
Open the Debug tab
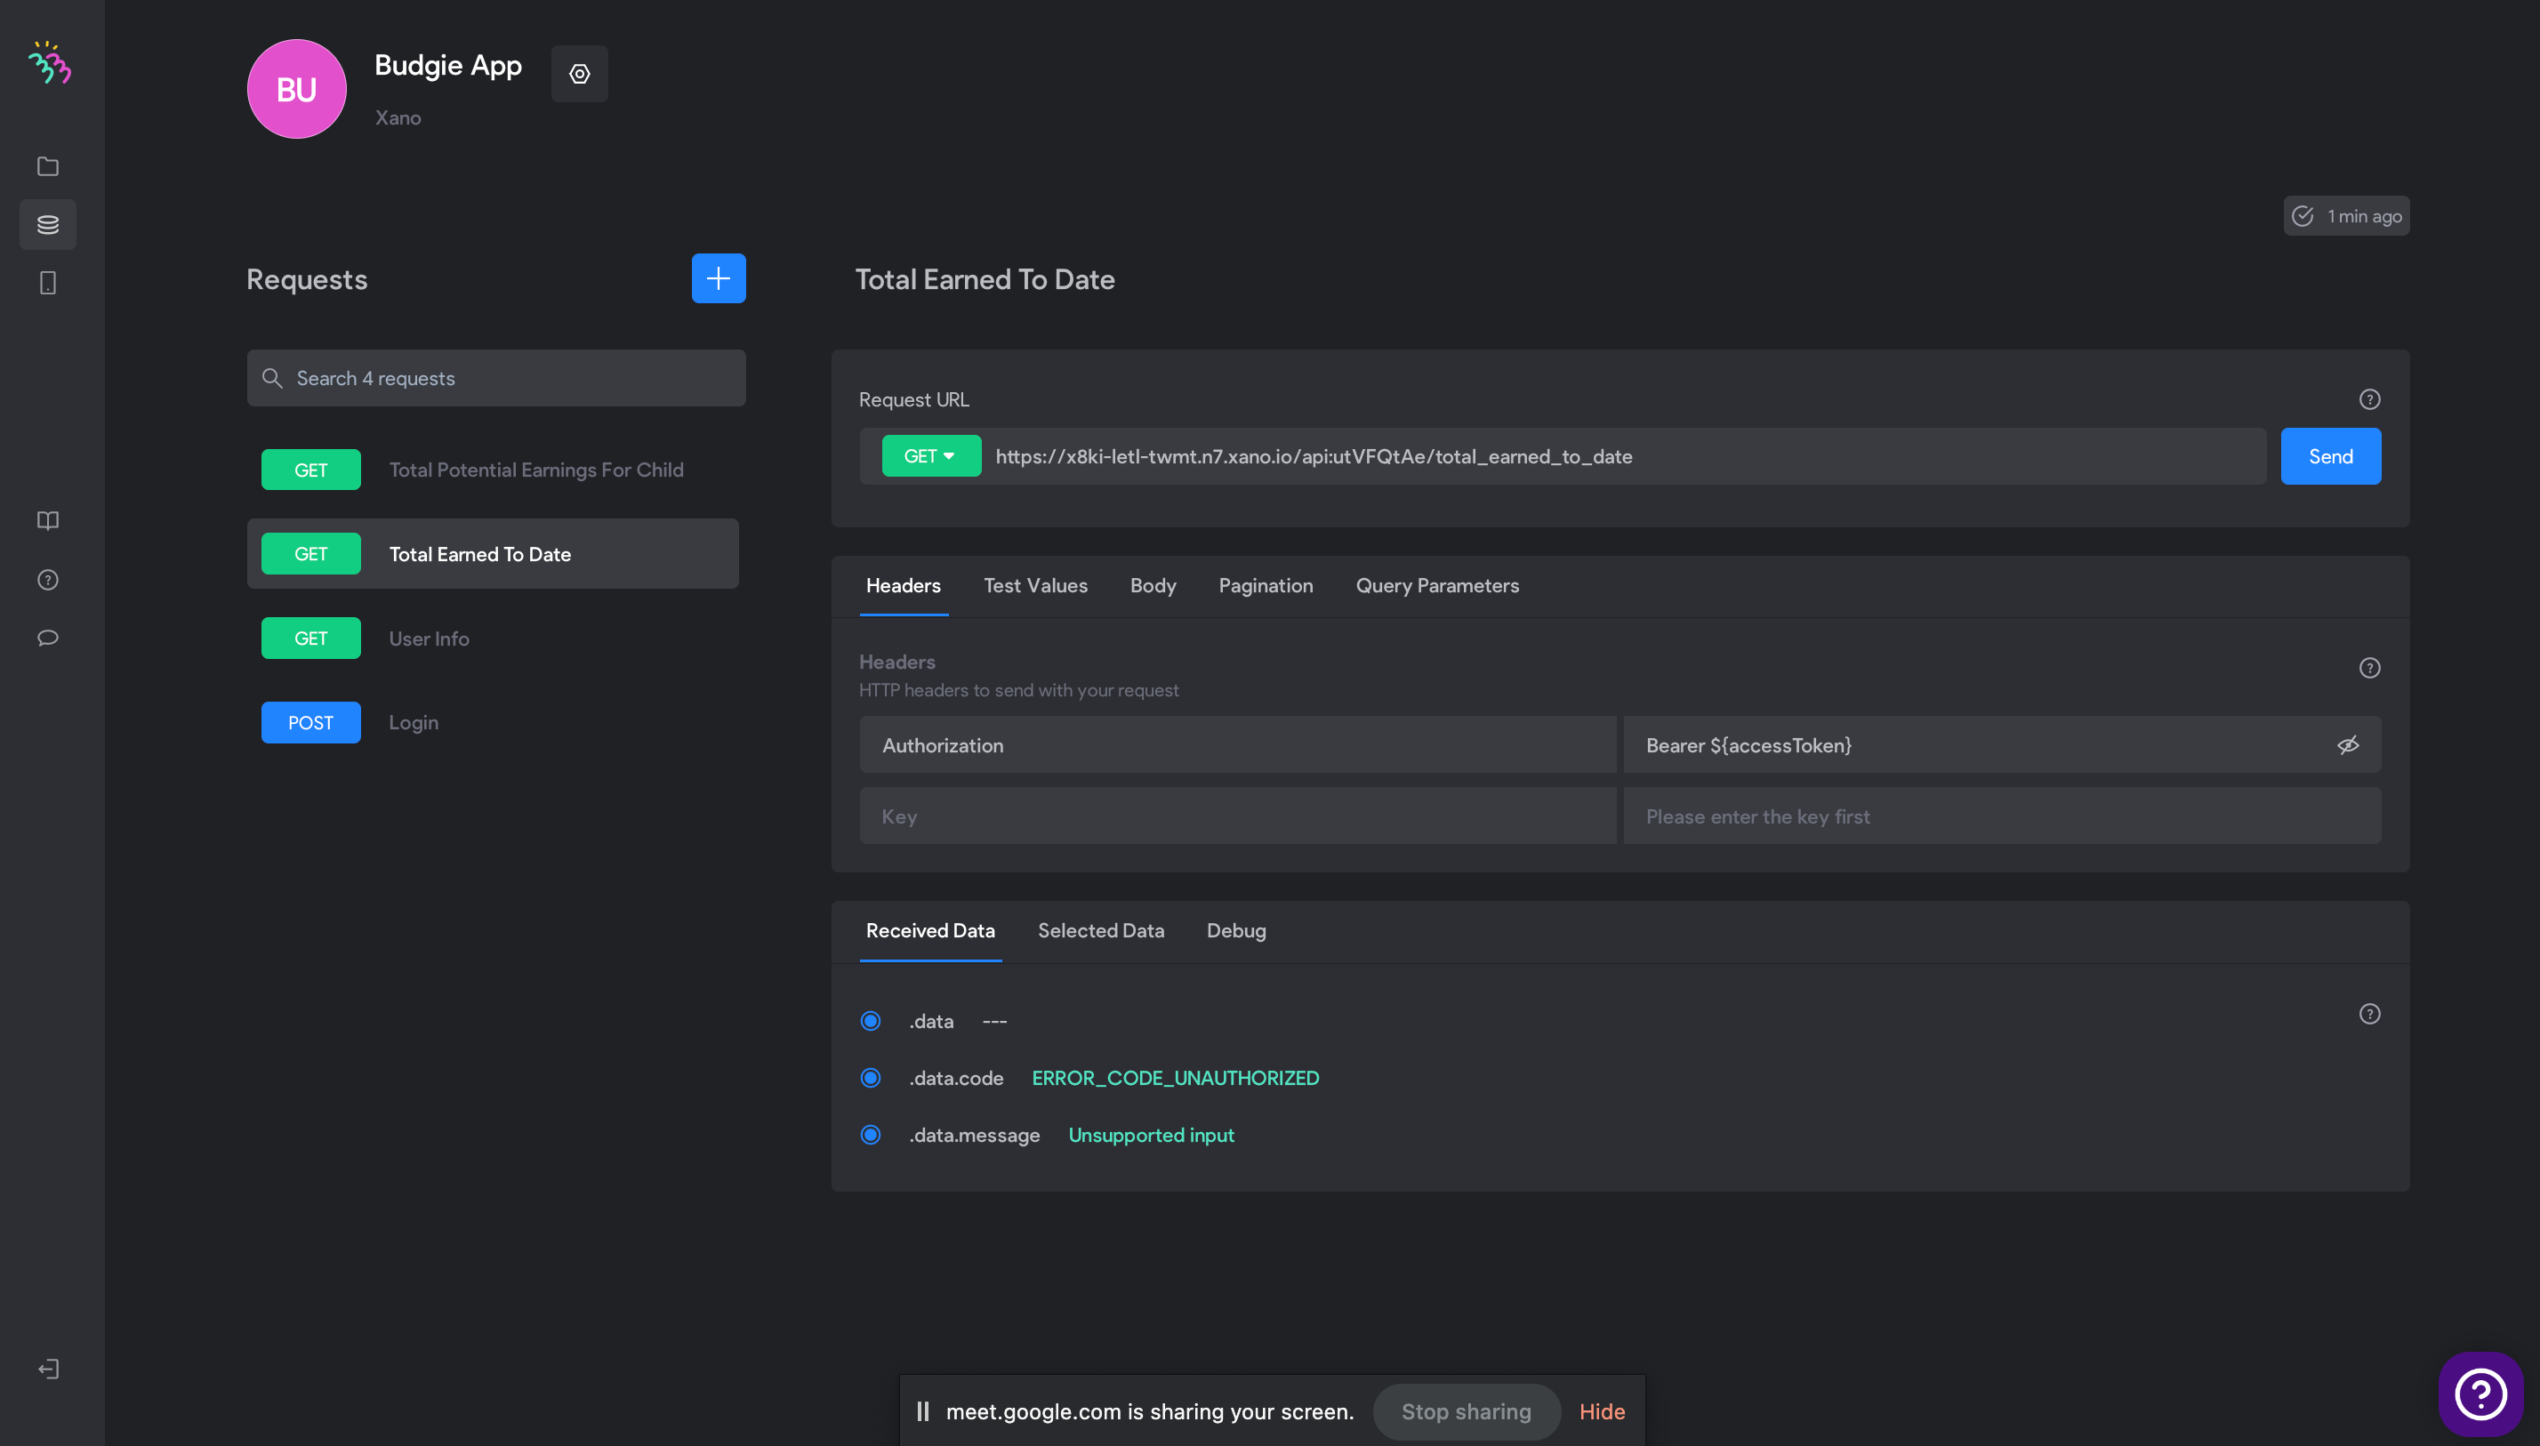tap(1235, 930)
